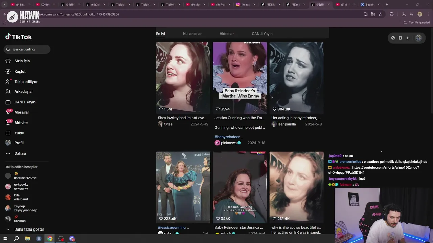Viewport: 433px width, 243px height.
Task: Click the Chrome apps grid icon
Action: coord(4,23)
